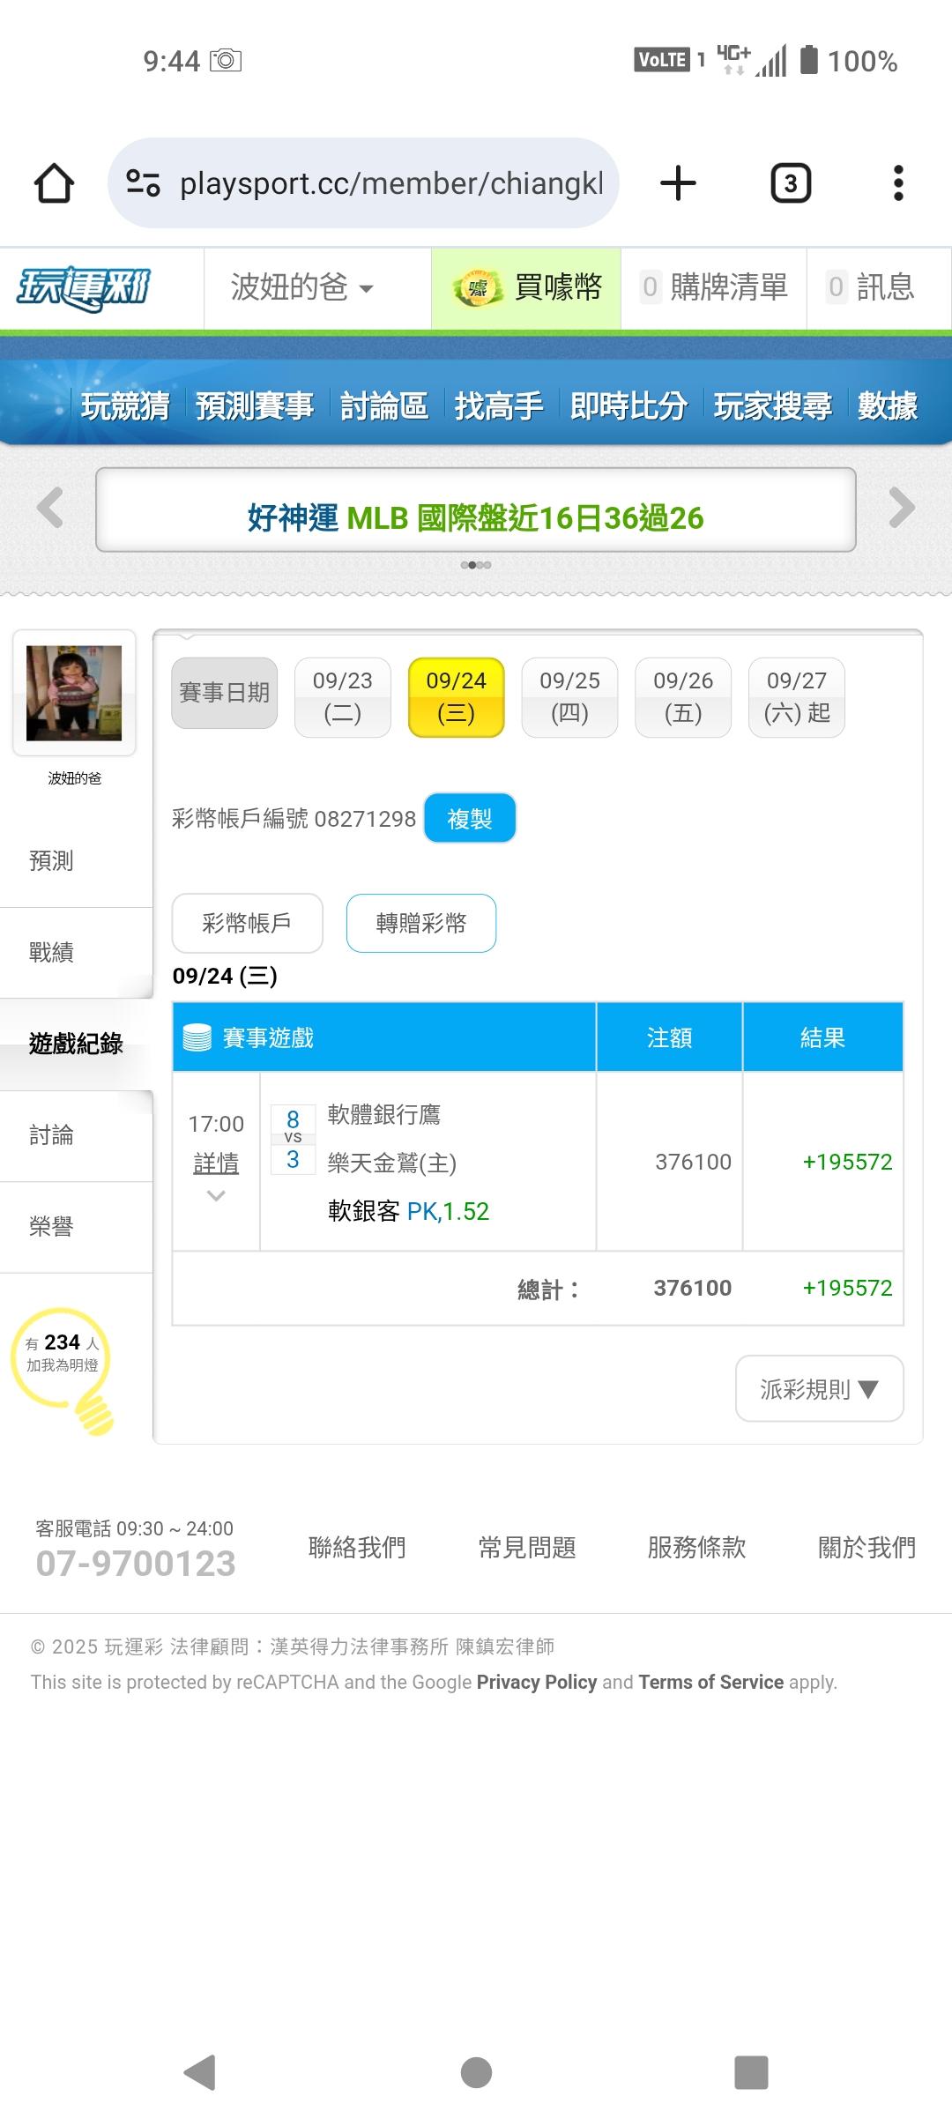Viewport: 952px width, 2126px height.
Task: Expand the 派彩規則 dropdown
Action: [819, 1389]
